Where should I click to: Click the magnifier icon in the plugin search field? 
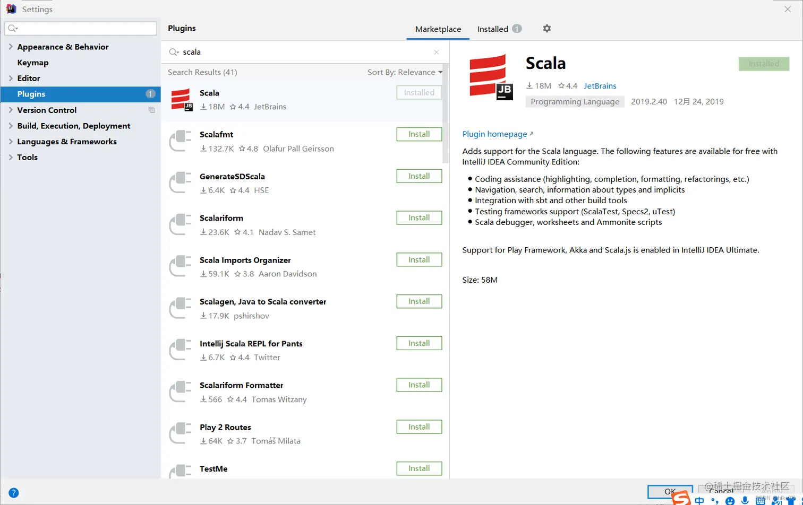point(174,52)
